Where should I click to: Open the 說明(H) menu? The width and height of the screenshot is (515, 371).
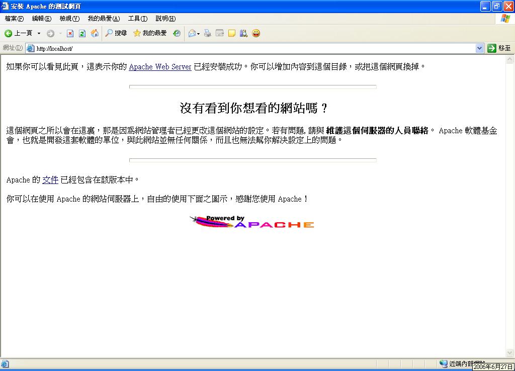click(165, 19)
